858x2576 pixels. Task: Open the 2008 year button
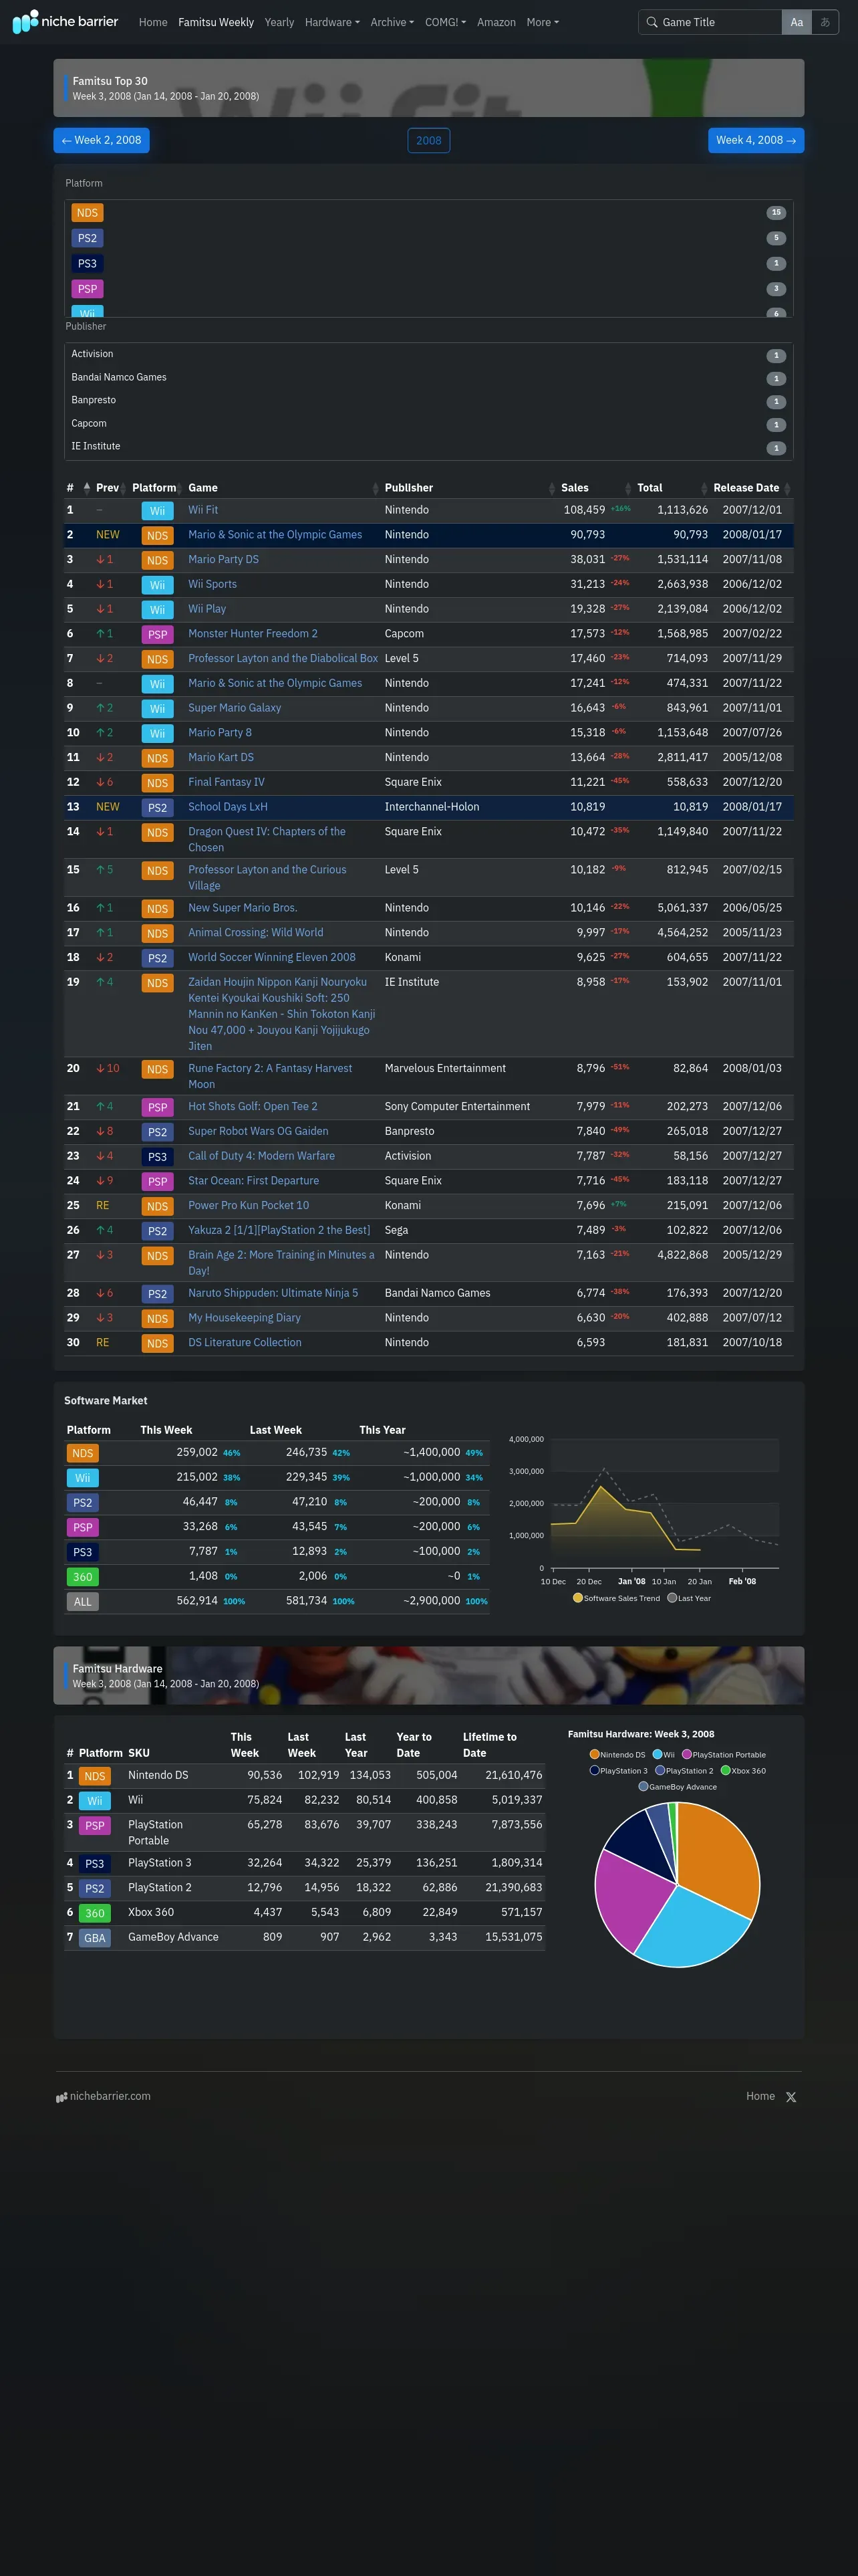click(428, 140)
